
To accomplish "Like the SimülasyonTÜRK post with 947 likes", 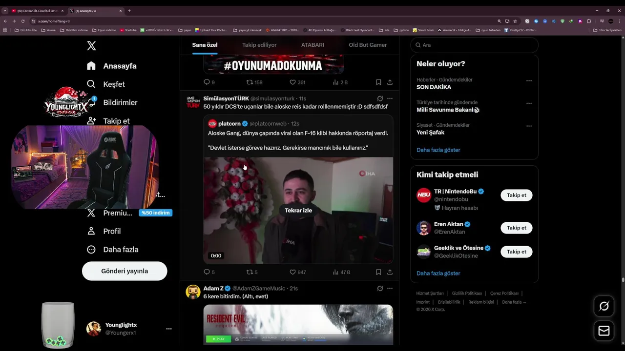I will click(x=297, y=272).
